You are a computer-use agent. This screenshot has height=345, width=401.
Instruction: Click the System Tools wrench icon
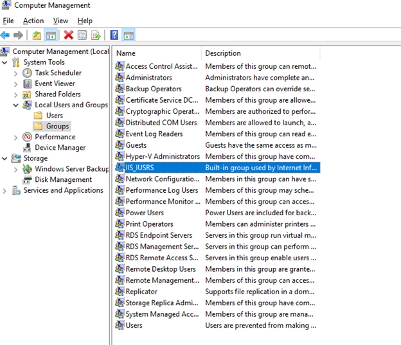coord(16,62)
